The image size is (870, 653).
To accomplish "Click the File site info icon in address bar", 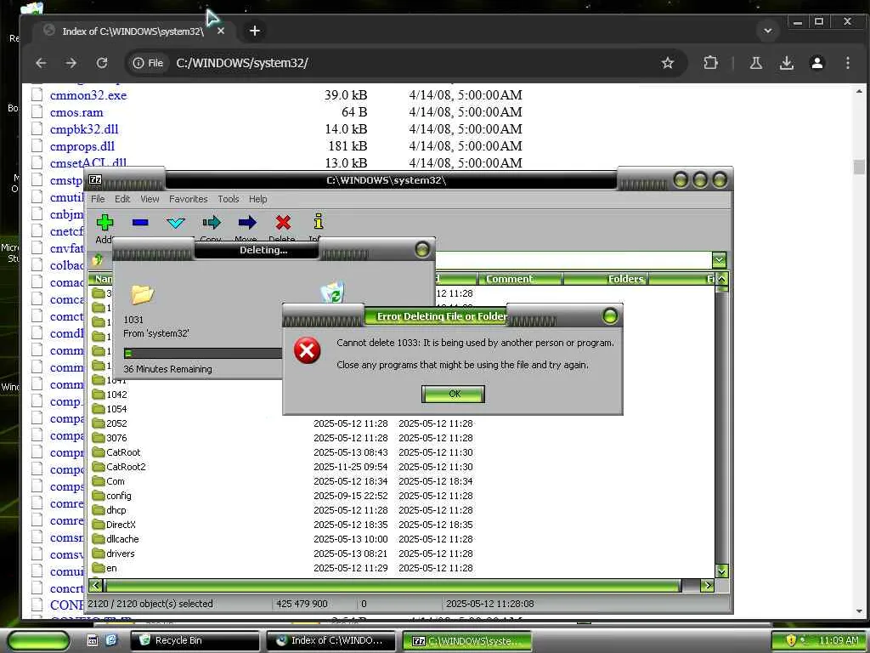I will pos(148,63).
